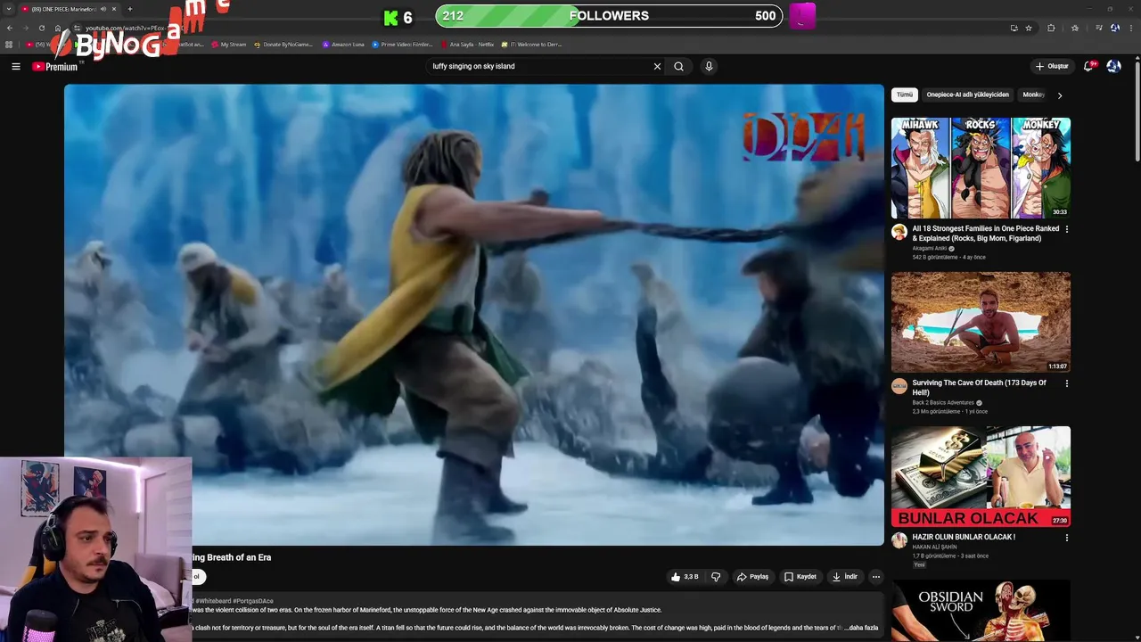Go to YouTube Premium home logo

[x=55, y=66]
